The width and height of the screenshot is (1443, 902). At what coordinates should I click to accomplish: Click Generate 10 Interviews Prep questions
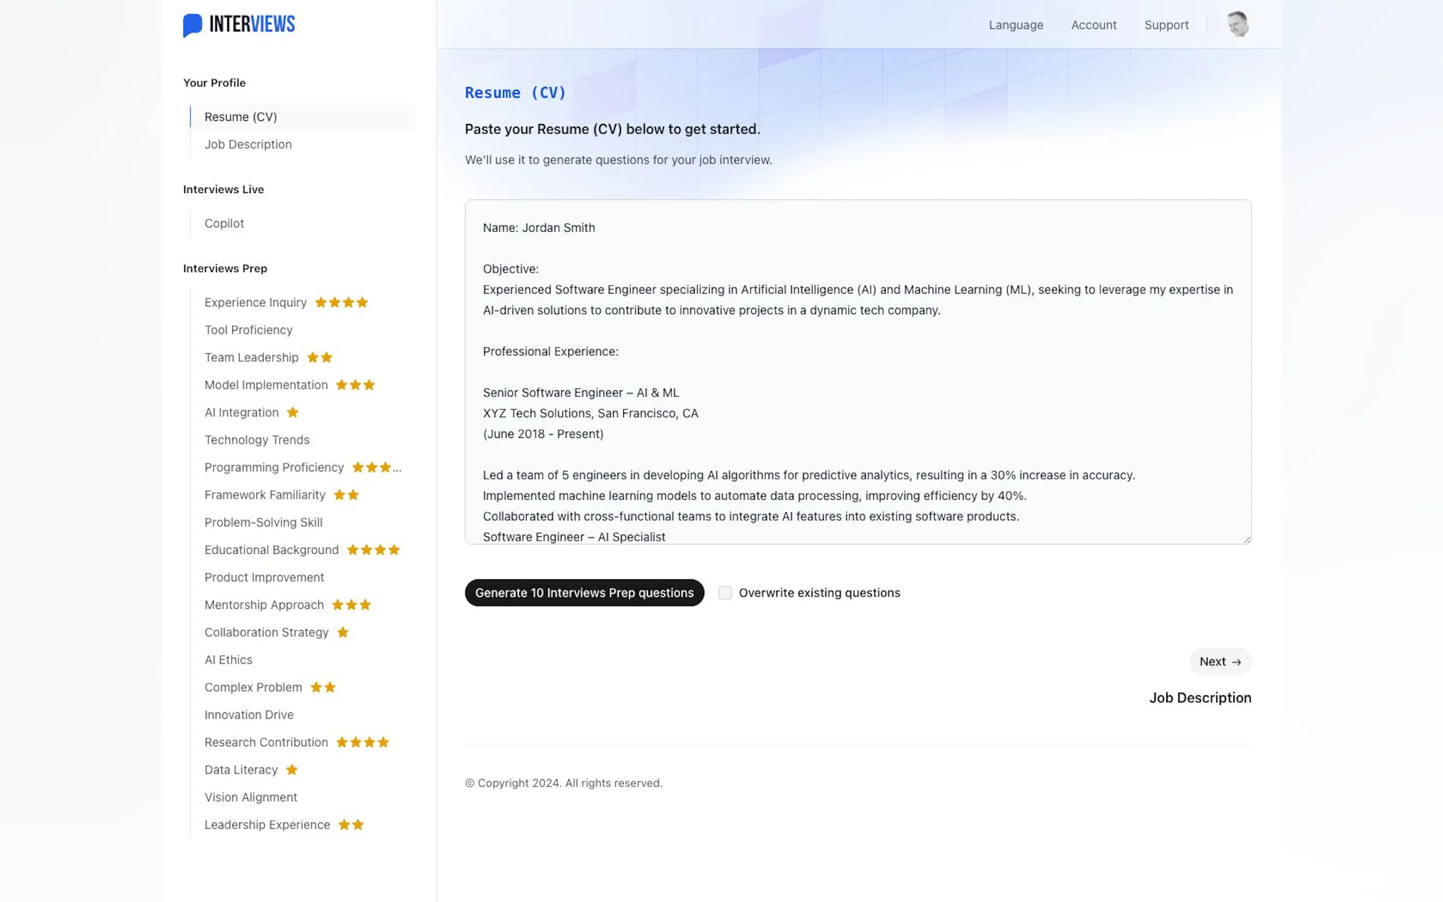584,592
